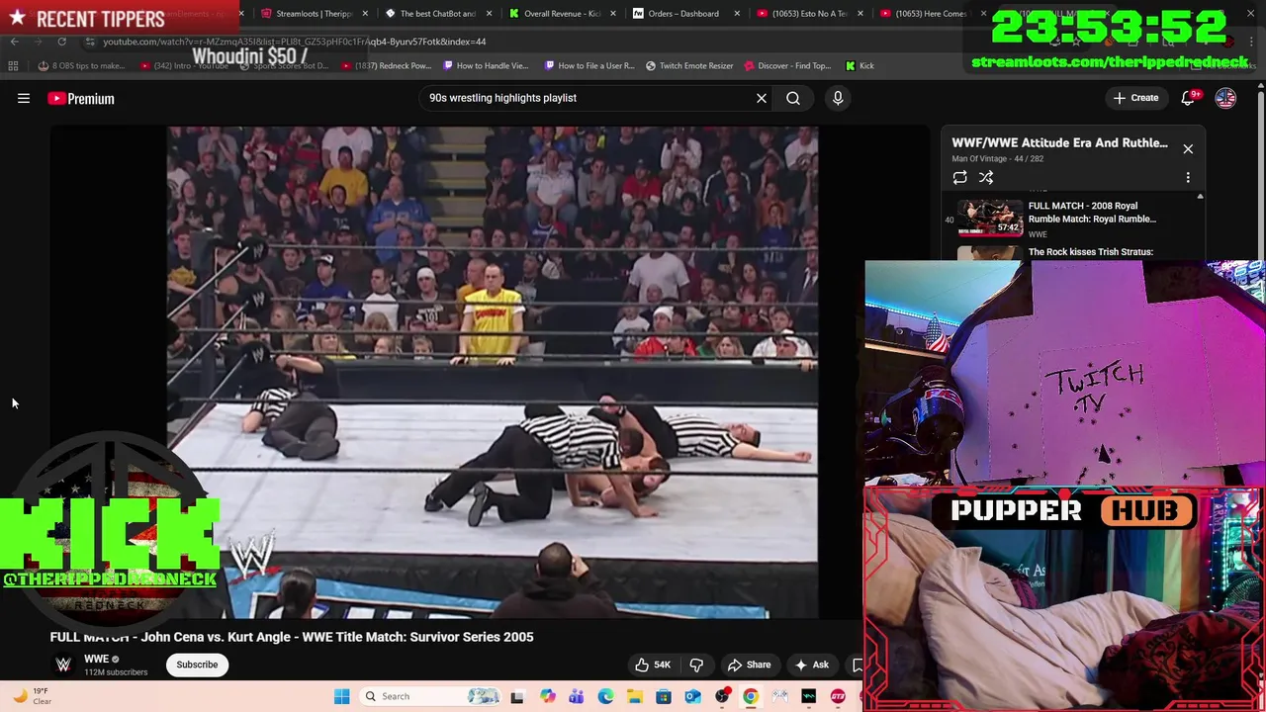Open Microsoft Teams on the taskbar
The image size is (1266, 712).
[576, 696]
